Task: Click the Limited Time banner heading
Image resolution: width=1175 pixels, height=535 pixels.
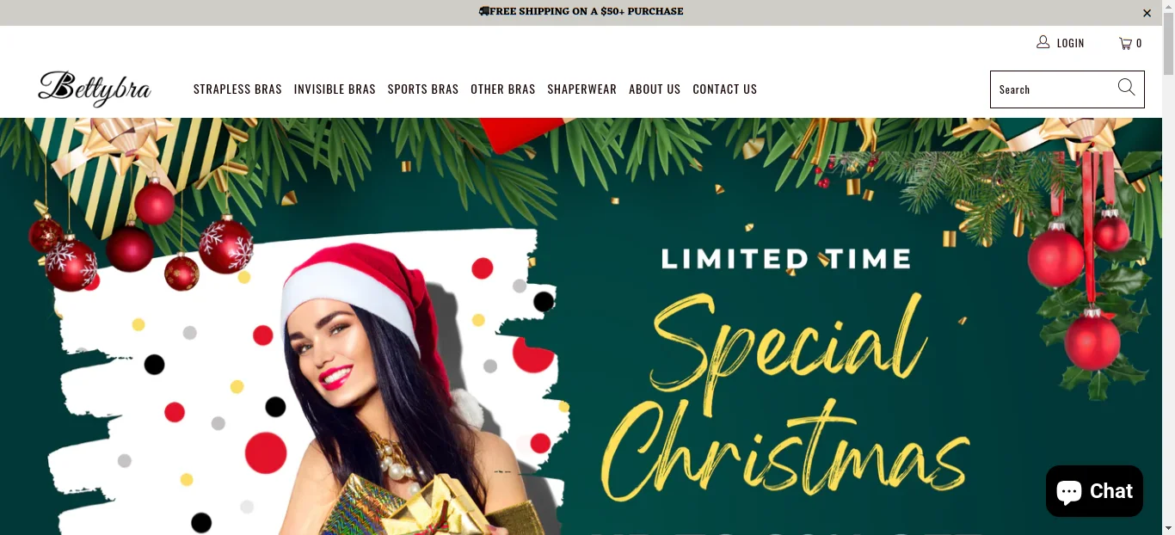Action: 785,259
